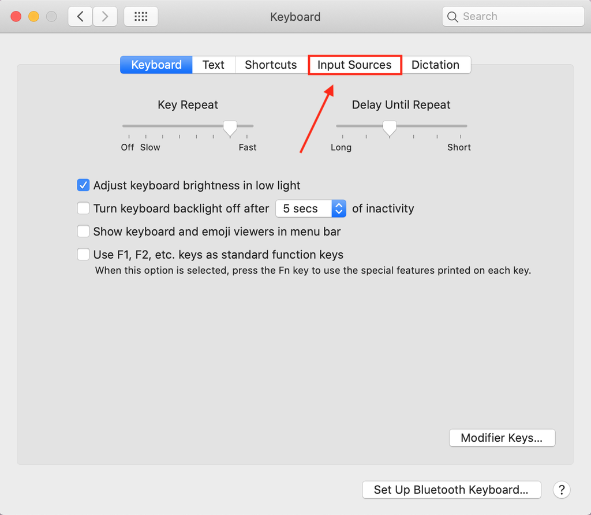This screenshot has height=515, width=591.
Task: Select the Text tab
Action: pyautogui.click(x=214, y=65)
